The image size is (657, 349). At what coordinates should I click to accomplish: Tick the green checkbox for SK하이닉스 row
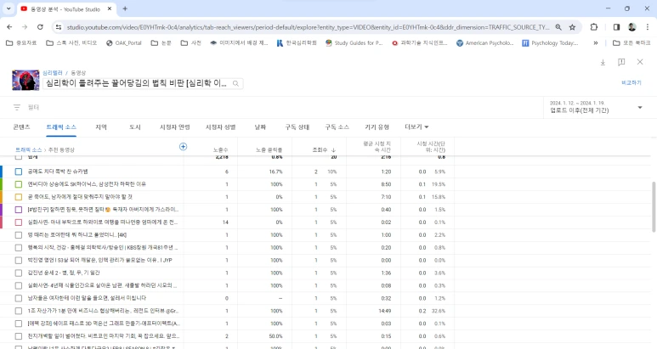tap(19, 184)
